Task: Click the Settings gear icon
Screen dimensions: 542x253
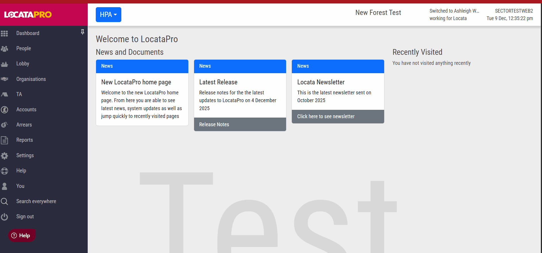Action: coord(4,156)
